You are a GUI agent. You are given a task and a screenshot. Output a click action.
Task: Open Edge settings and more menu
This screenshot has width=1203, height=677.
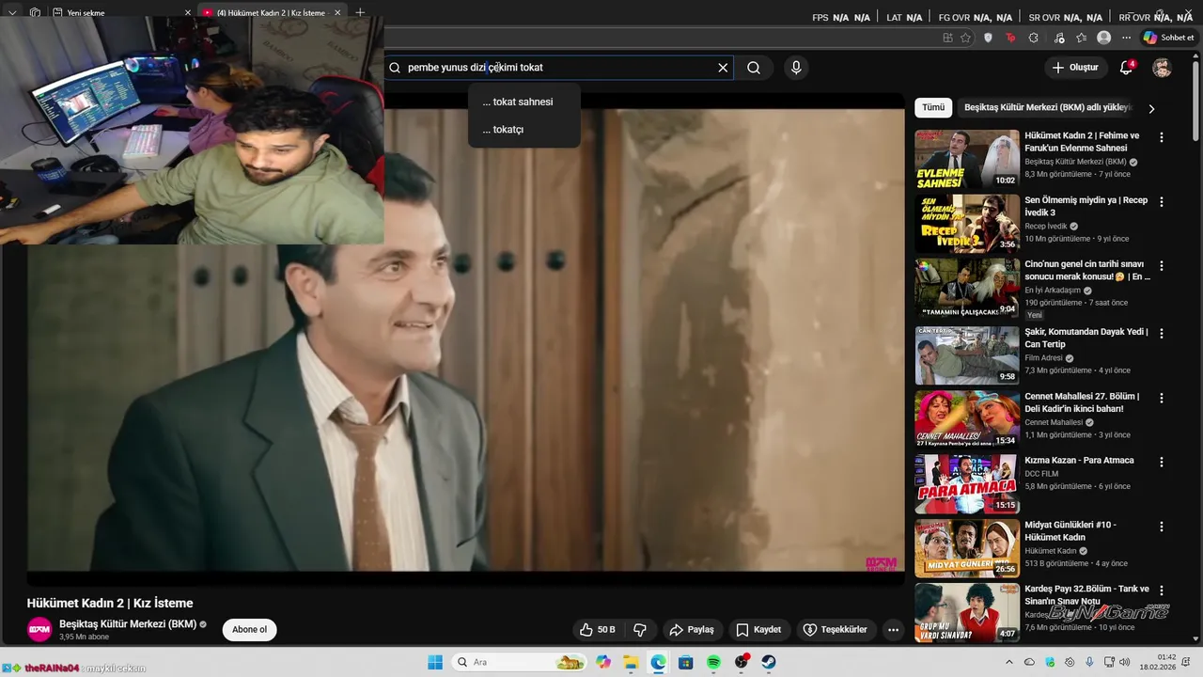[x=1126, y=38]
